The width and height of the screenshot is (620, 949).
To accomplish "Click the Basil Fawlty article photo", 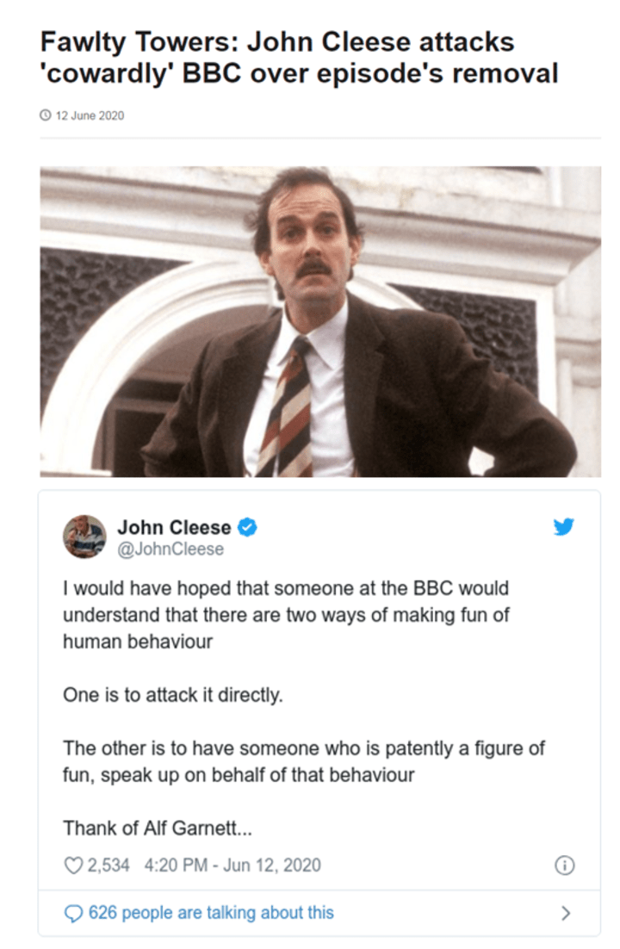I will click(x=320, y=321).
